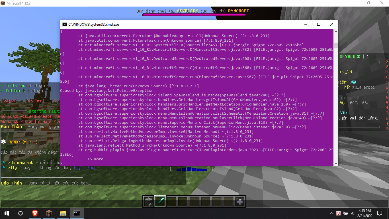This screenshot has height=219, width=389.
Task: Click the red V input method tray icon
Action: [339, 213]
